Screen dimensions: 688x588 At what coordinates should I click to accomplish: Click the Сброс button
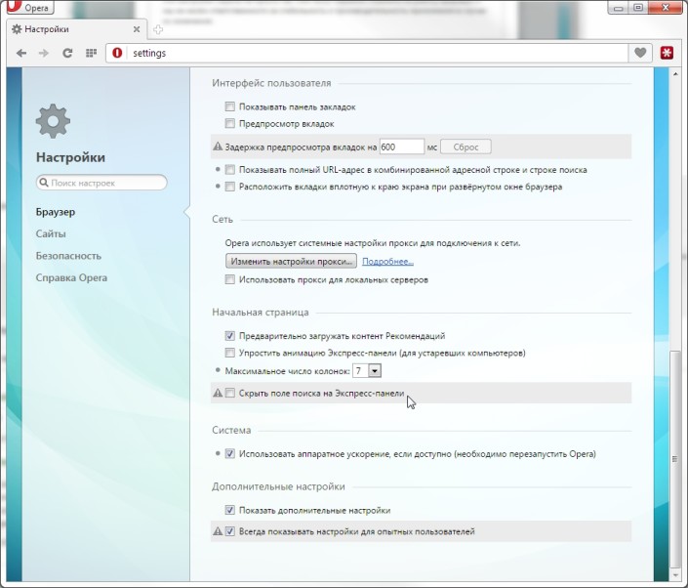(x=465, y=147)
